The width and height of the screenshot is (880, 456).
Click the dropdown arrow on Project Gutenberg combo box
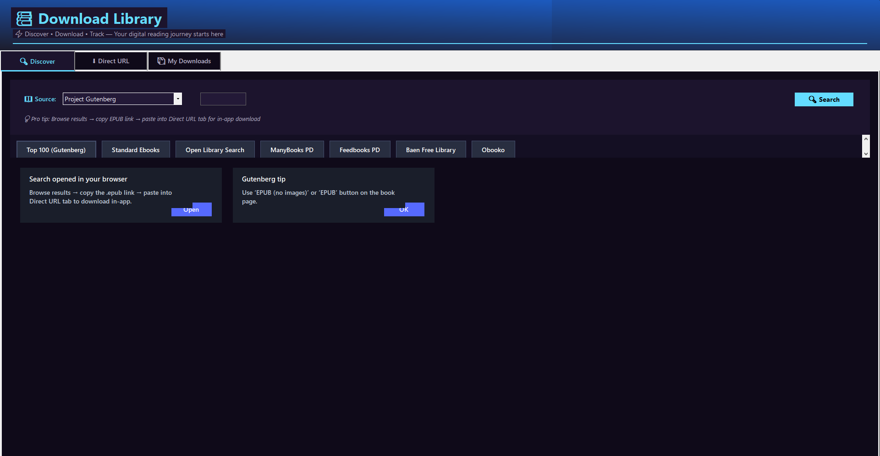tap(178, 99)
